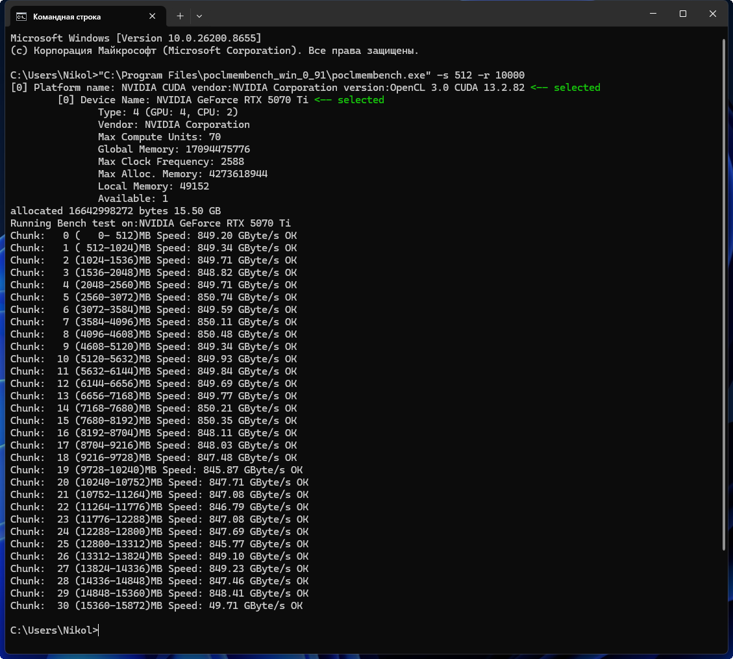733x659 pixels.
Task: Click the Command Prompt tab icon
Action: click(x=21, y=16)
